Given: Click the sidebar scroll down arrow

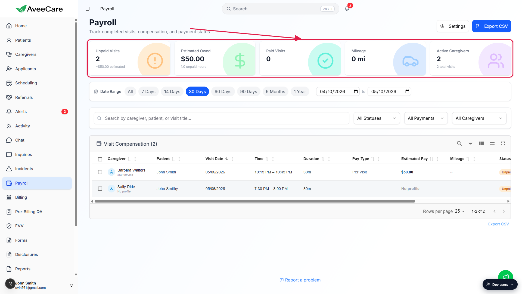Looking at the screenshot, I should pos(76,275).
